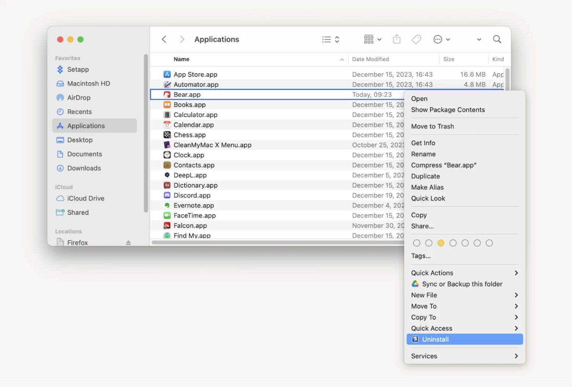Screen dimensions: 572x387
Task: Click the Discord.app icon
Action: [167, 195]
